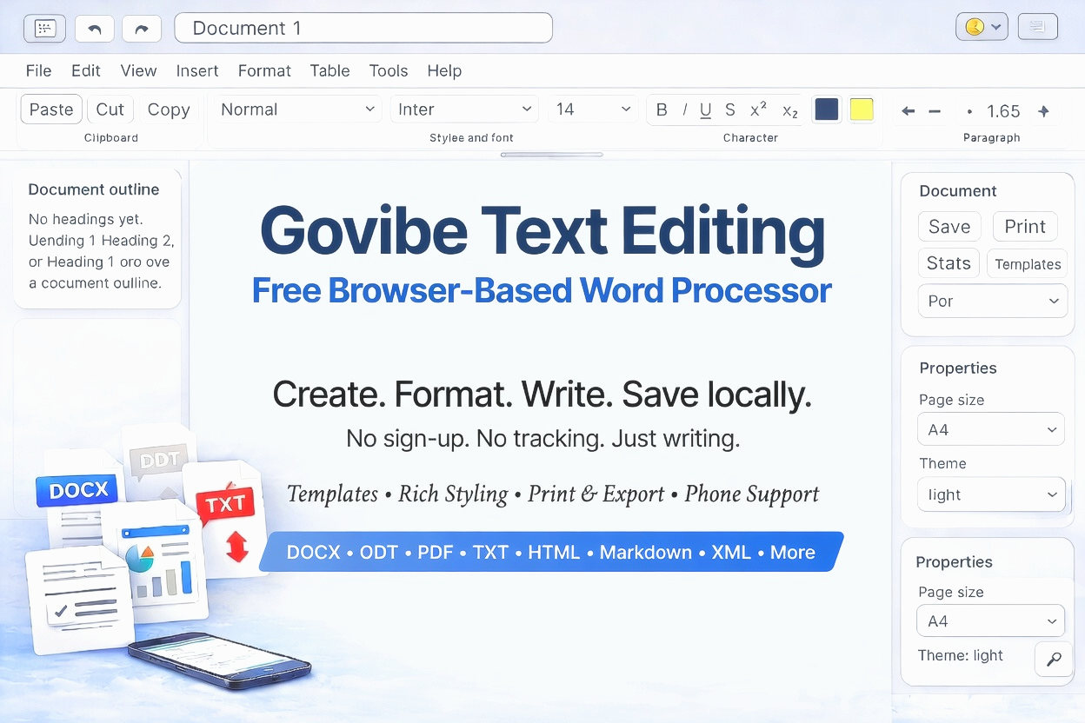Click the undo arrow icon
This screenshot has width=1085, height=723.
click(95, 29)
